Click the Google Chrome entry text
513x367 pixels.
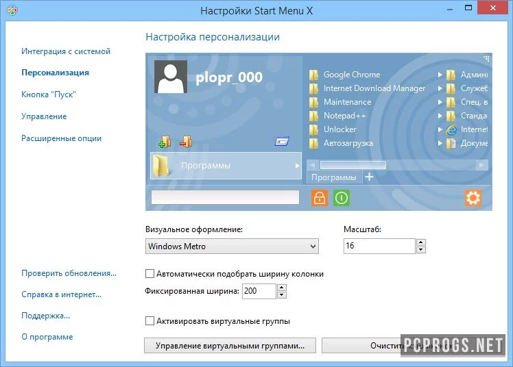[352, 75]
